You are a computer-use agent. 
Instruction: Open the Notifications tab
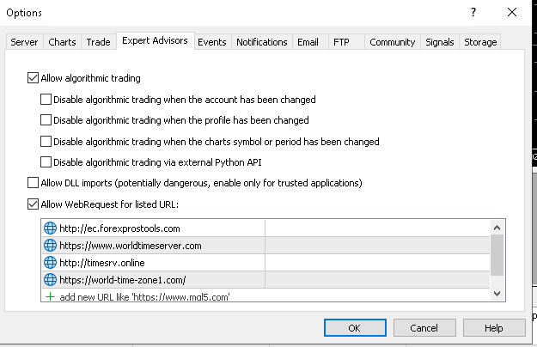point(261,42)
